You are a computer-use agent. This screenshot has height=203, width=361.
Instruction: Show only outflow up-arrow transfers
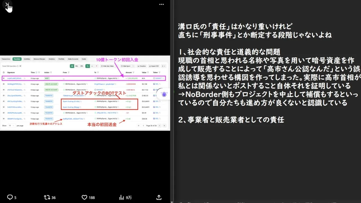tap(96, 66)
